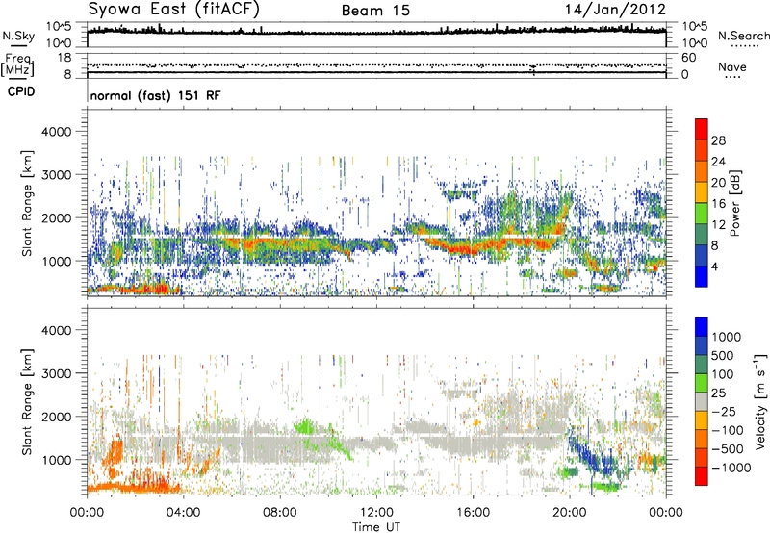Click the "12" label on power colorbar

718,225
